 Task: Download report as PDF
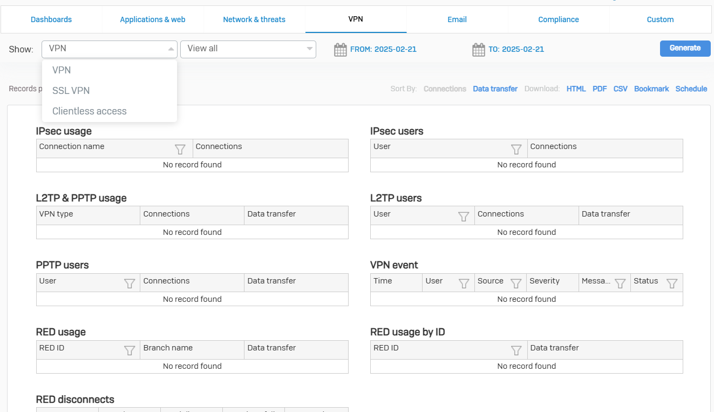pos(600,89)
